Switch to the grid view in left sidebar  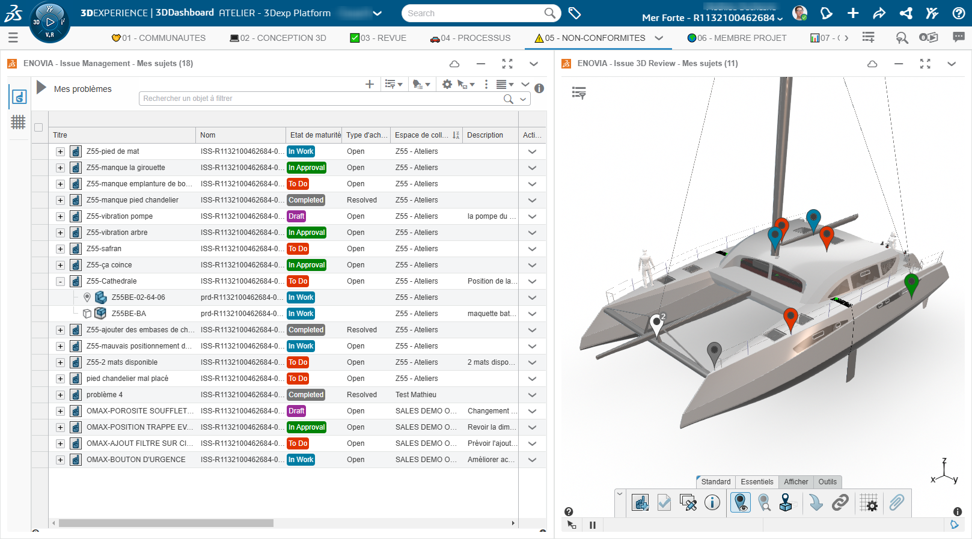tap(18, 122)
